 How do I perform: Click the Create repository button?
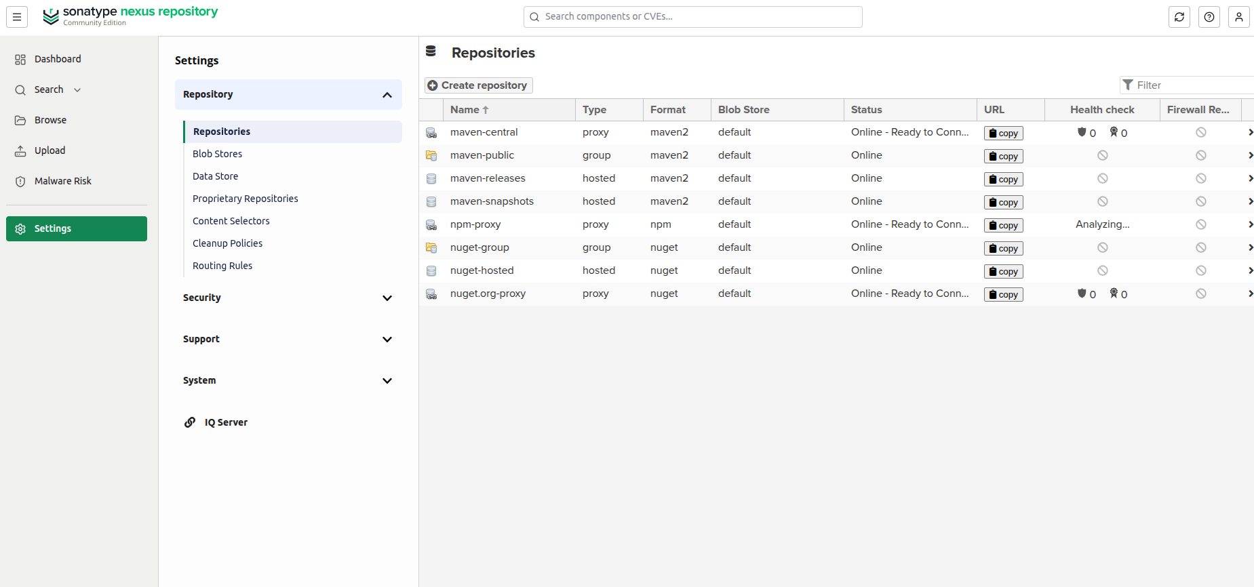pos(479,85)
